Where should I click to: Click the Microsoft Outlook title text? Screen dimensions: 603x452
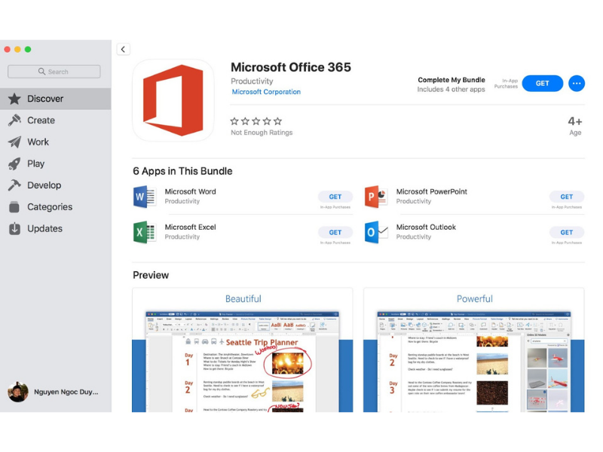click(426, 228)
